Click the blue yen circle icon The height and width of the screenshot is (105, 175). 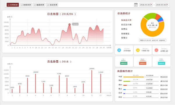pos(119,50)
